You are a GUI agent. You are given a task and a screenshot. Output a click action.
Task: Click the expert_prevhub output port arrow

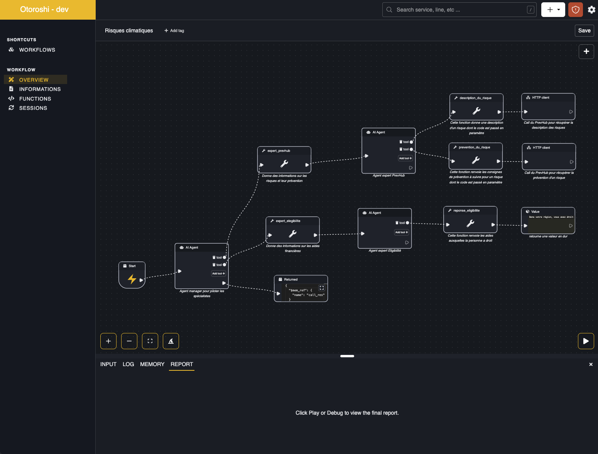(307, 165)
